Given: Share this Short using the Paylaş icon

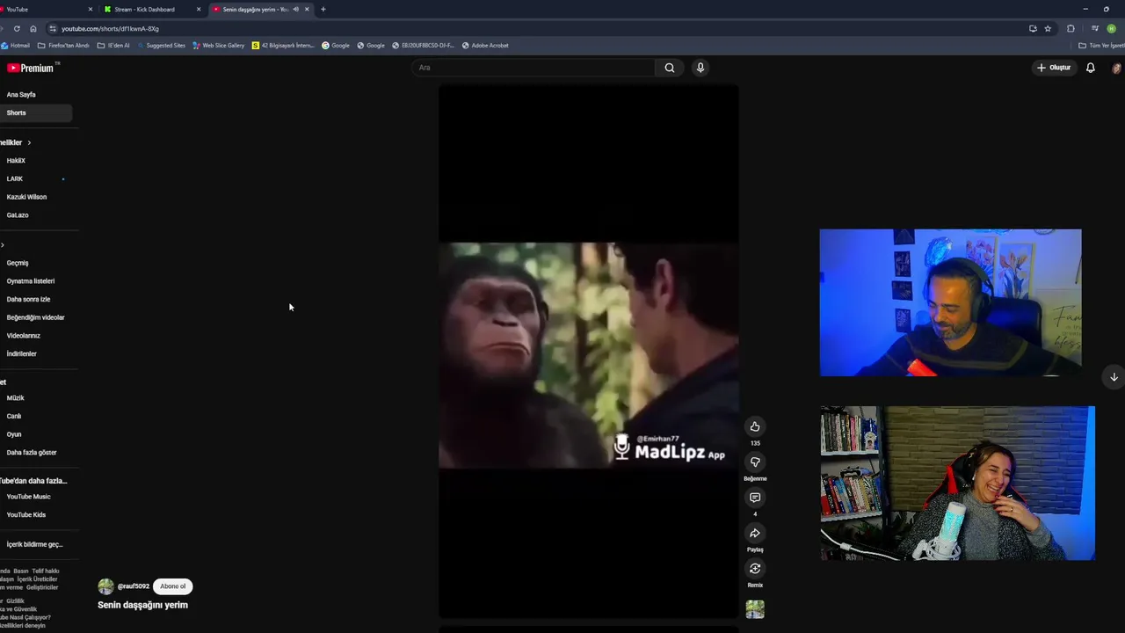Looking at the screenshot, I should coord(755,533).
